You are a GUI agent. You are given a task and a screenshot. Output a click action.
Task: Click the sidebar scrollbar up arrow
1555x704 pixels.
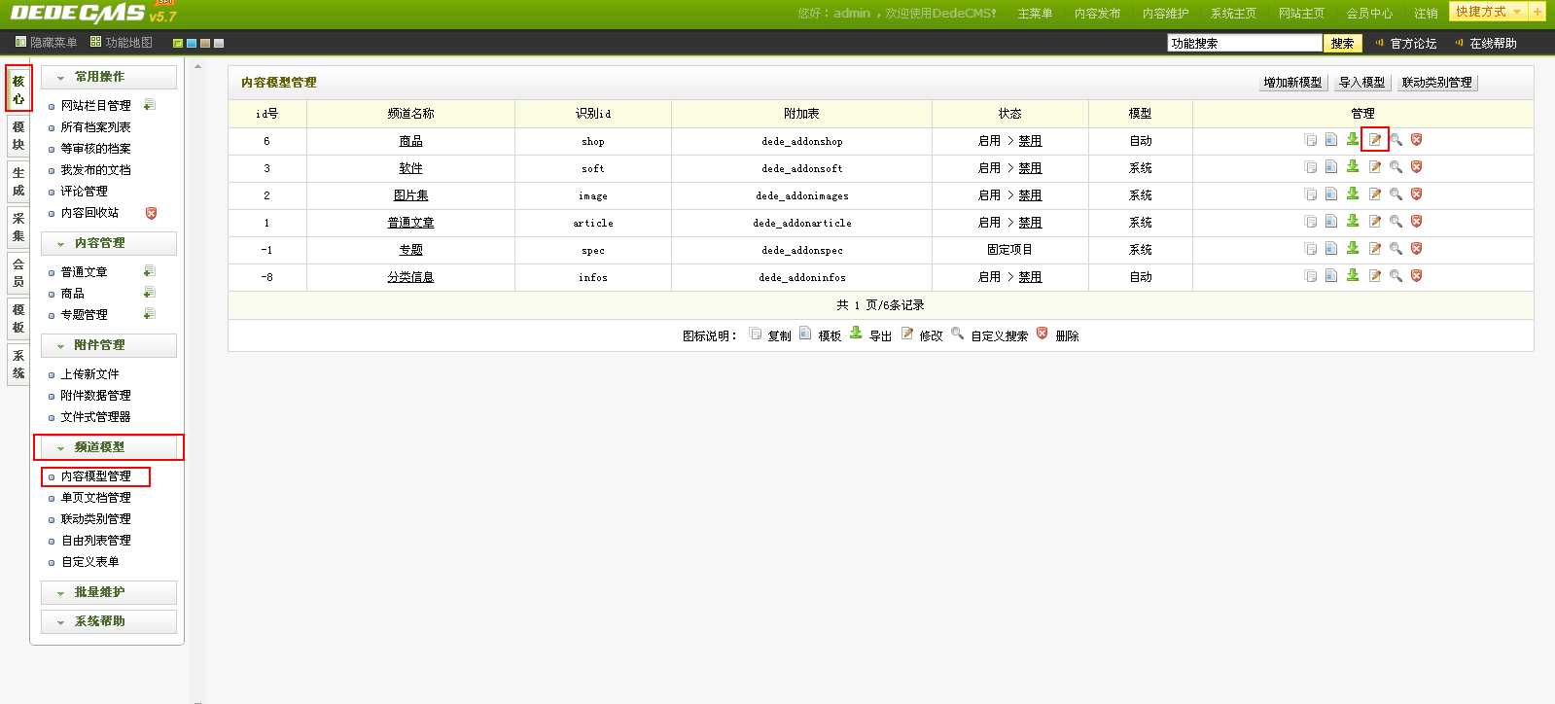pos(198,67)
